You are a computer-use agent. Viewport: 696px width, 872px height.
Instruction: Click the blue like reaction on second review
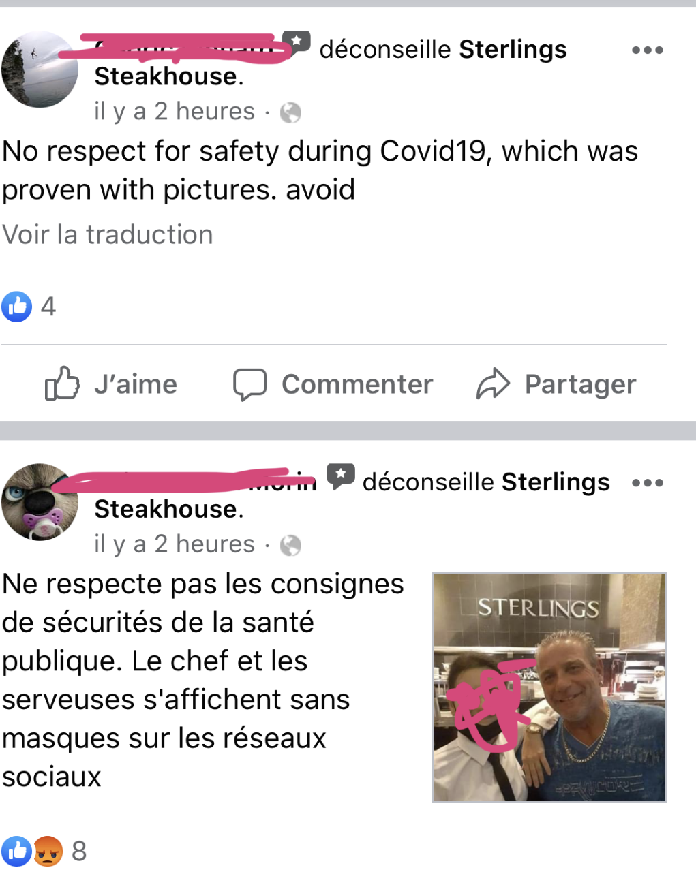point(17,852)
